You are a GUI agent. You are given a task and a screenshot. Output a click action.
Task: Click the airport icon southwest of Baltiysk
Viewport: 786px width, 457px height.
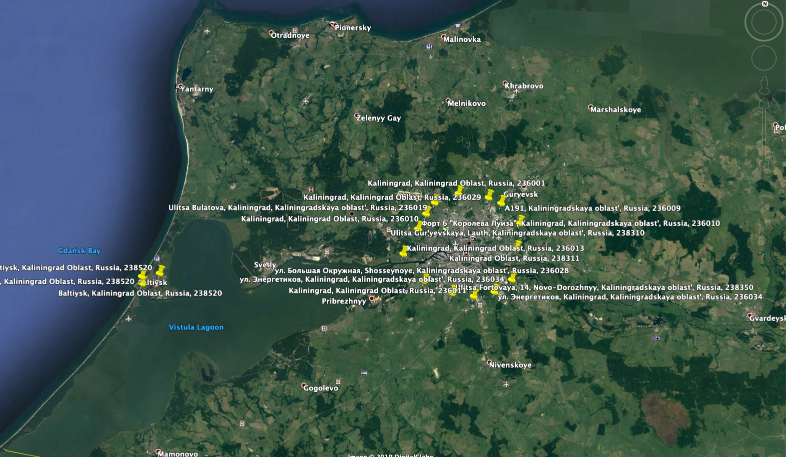tap(128, 318)
